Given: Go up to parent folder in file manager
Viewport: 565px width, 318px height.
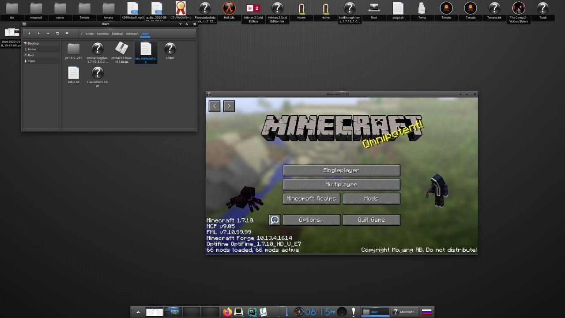Looking at the screenshot, I should tap(48, 34).
